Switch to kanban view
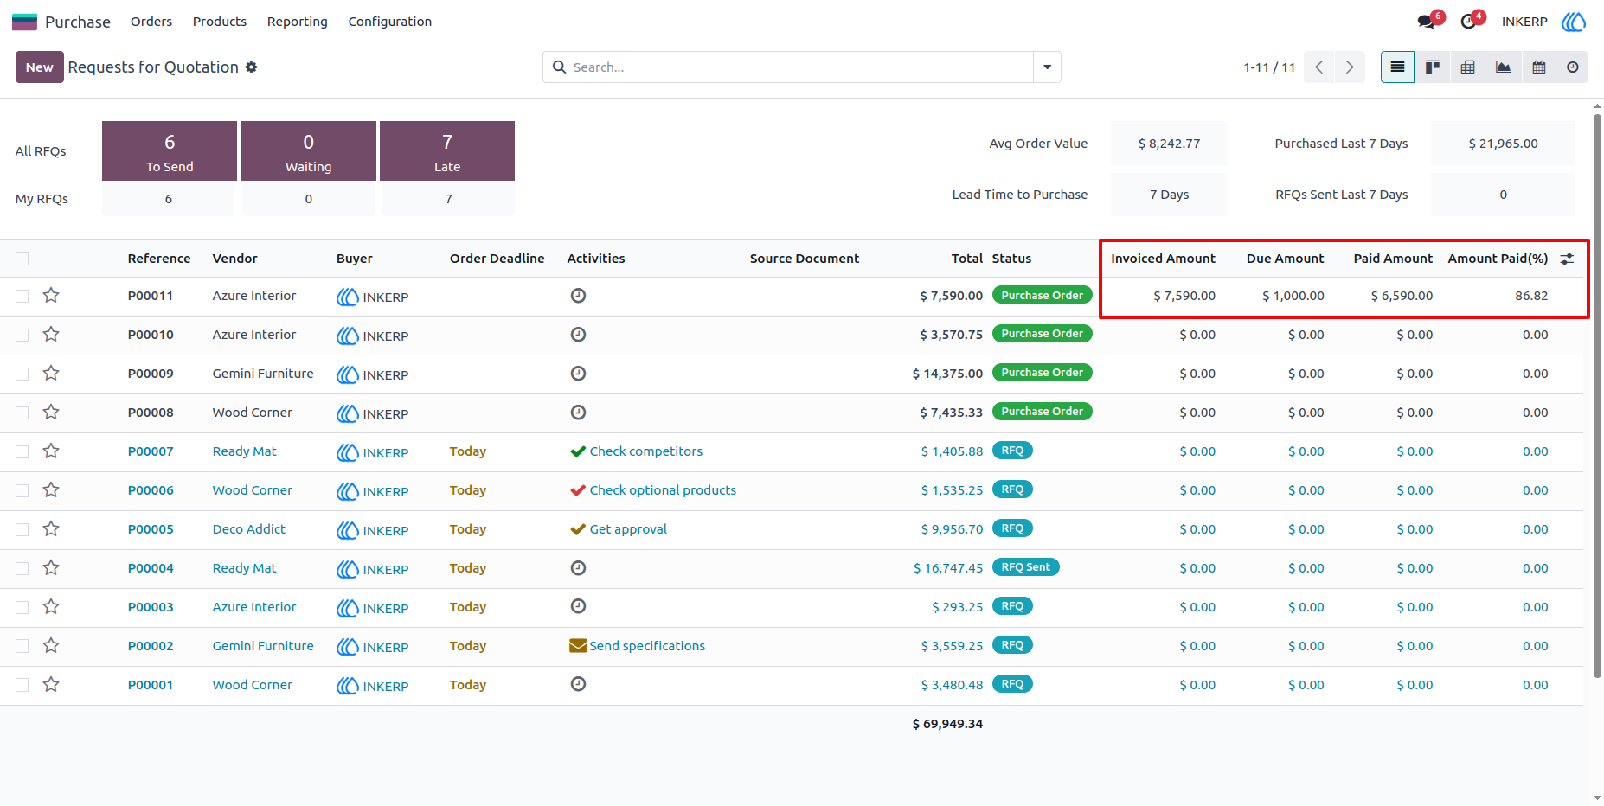This screenshot has height=806, width=1604. tap(1433, 67)
